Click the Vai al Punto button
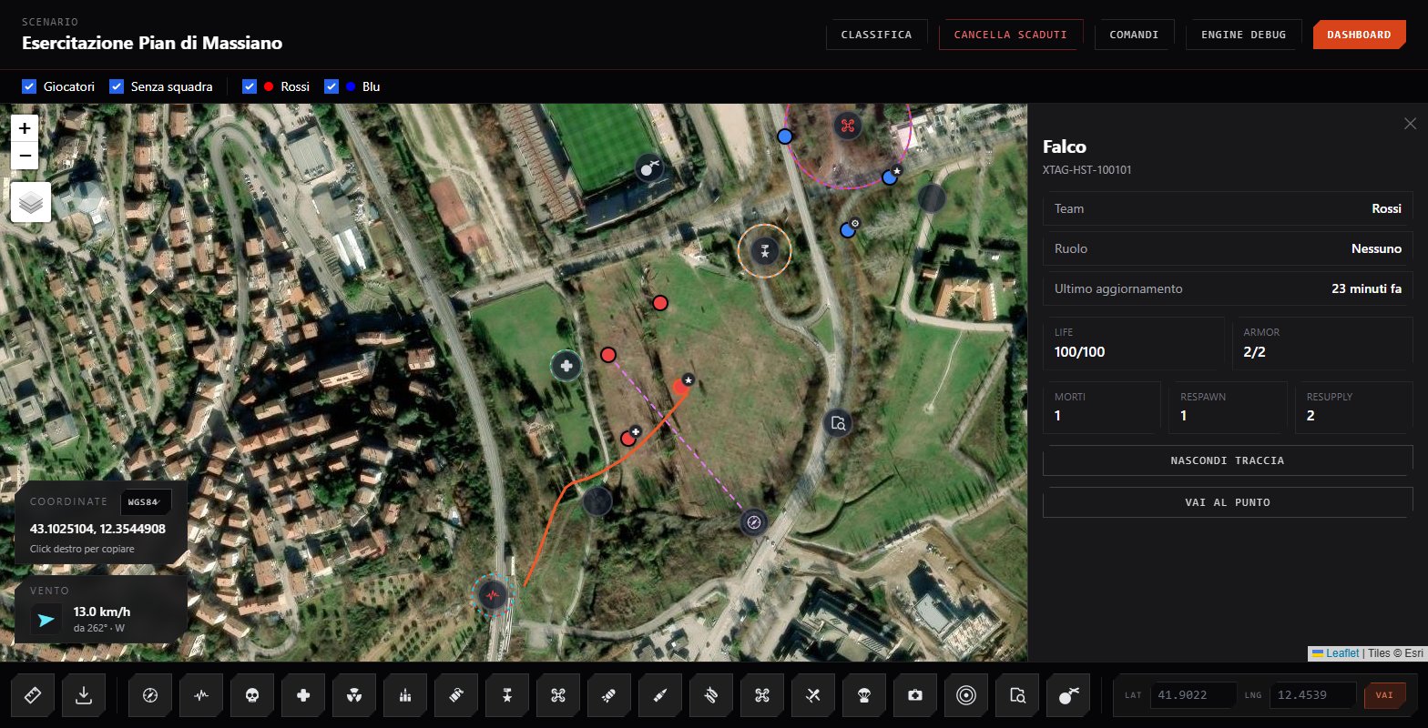1428x728 pixels. pos(1228,502)
